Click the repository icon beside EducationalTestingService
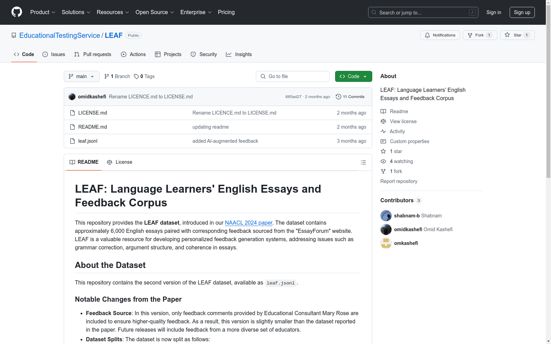The height and width of the screenshot is (344, 551). (14, 35)
